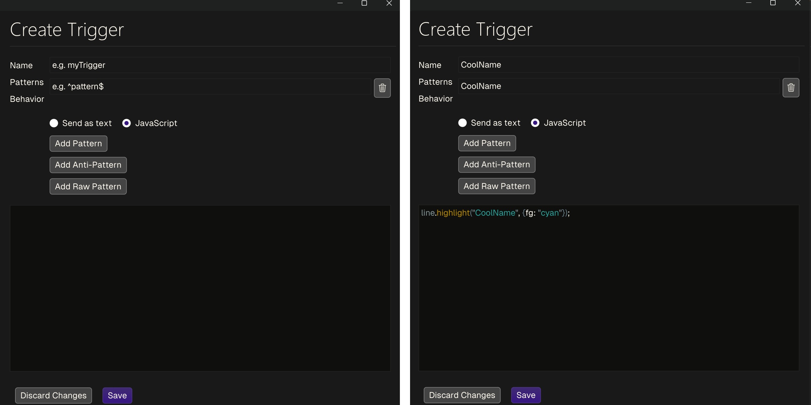The image size is (811, 405).
Task: Focus the empty Name field with myTrigger placeholder
Action: click(x=220, y=65)
